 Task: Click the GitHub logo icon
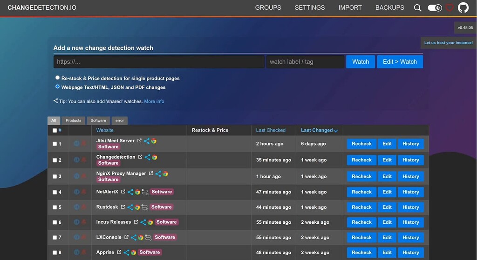click(463, 8)
